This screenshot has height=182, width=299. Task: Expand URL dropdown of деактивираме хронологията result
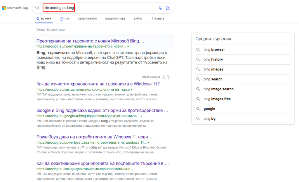tap(132, 169)
